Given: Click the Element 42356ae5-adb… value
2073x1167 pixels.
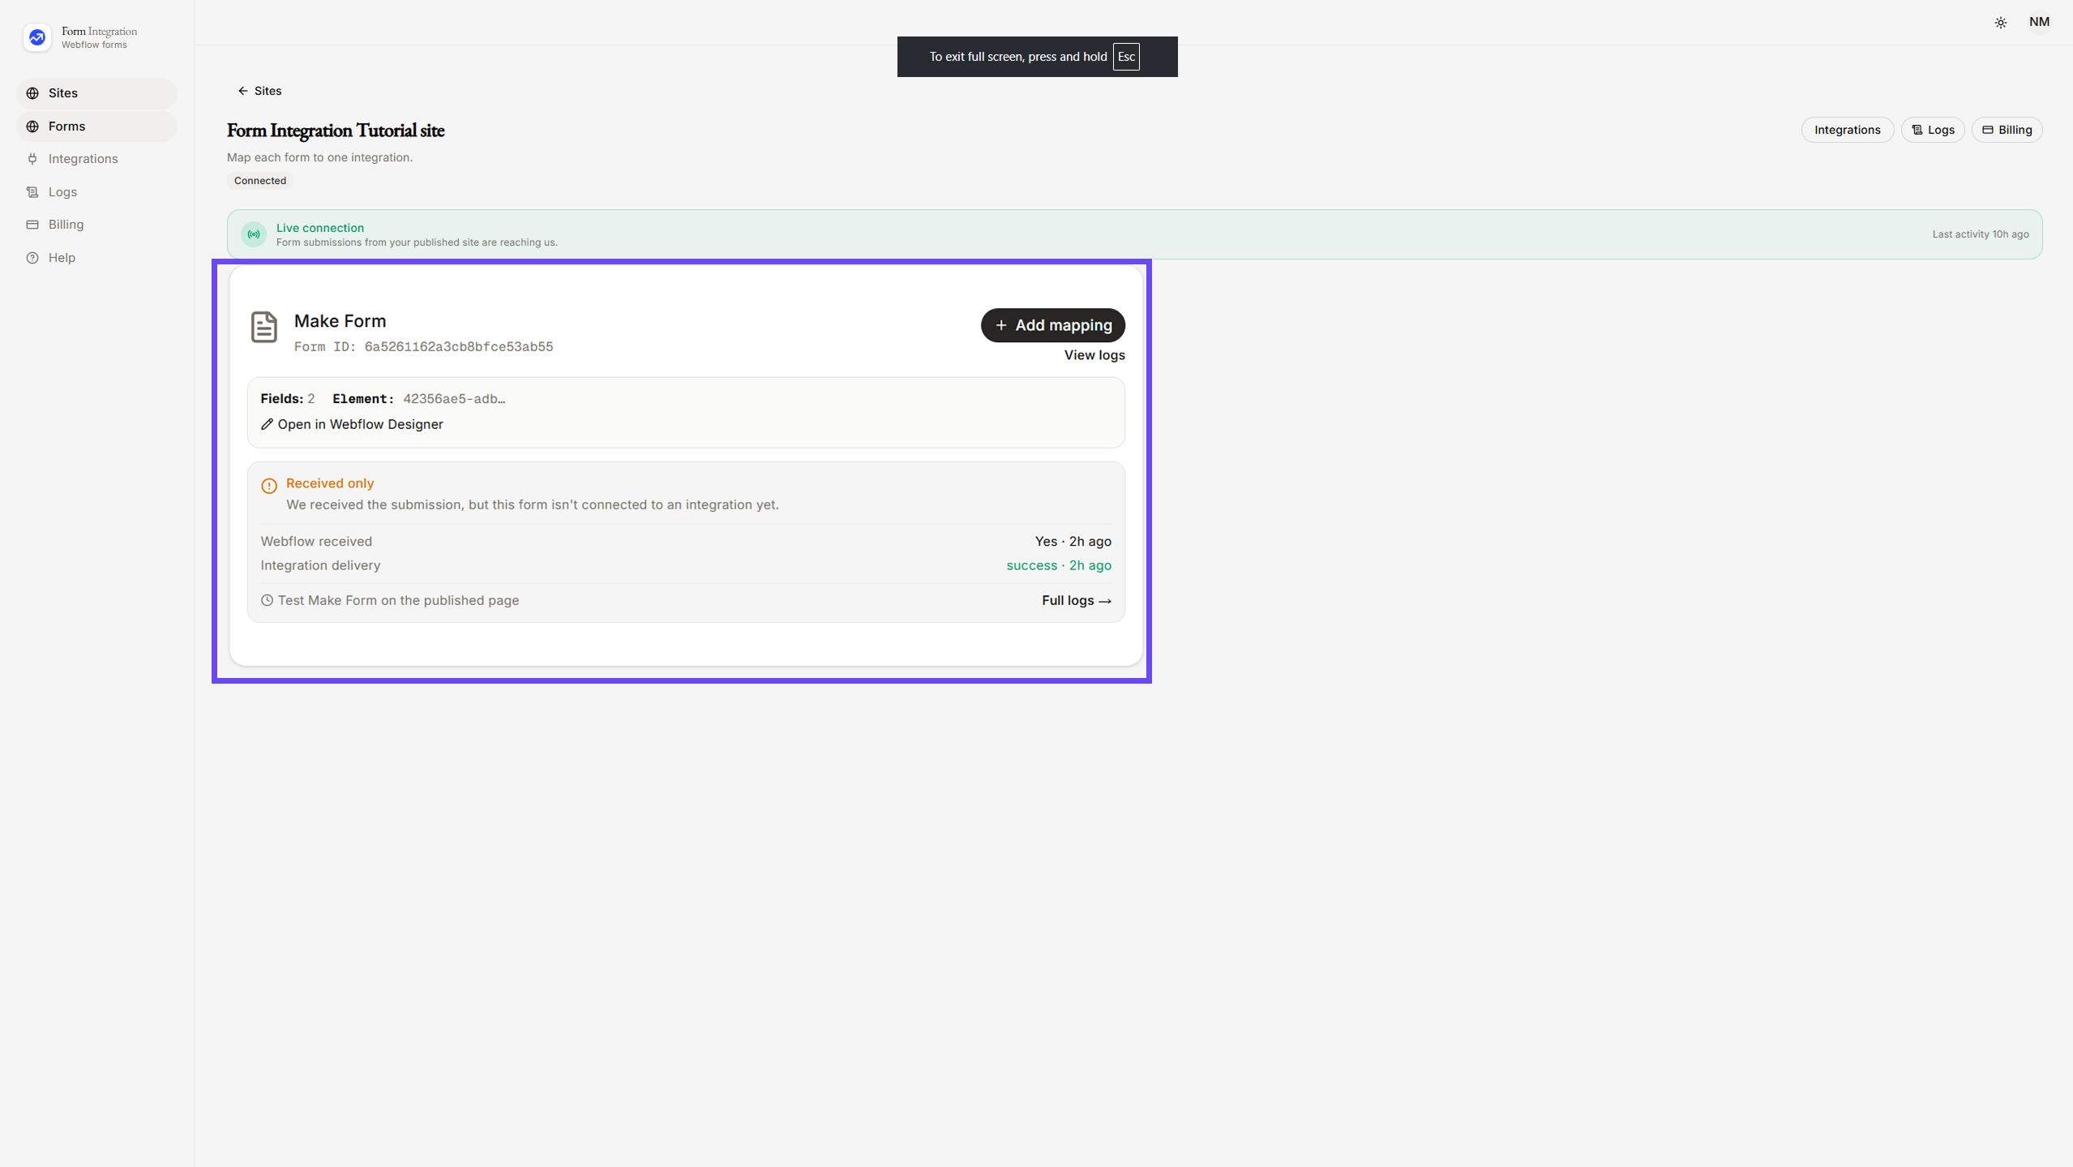Looking at the screenshot, I should tap(454, 399).
